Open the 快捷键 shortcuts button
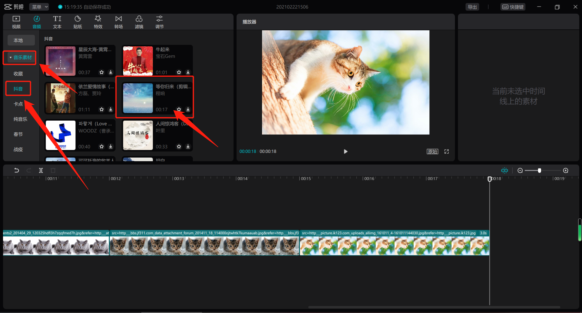Viewport: 582px width, 313px height. point(513,7)
